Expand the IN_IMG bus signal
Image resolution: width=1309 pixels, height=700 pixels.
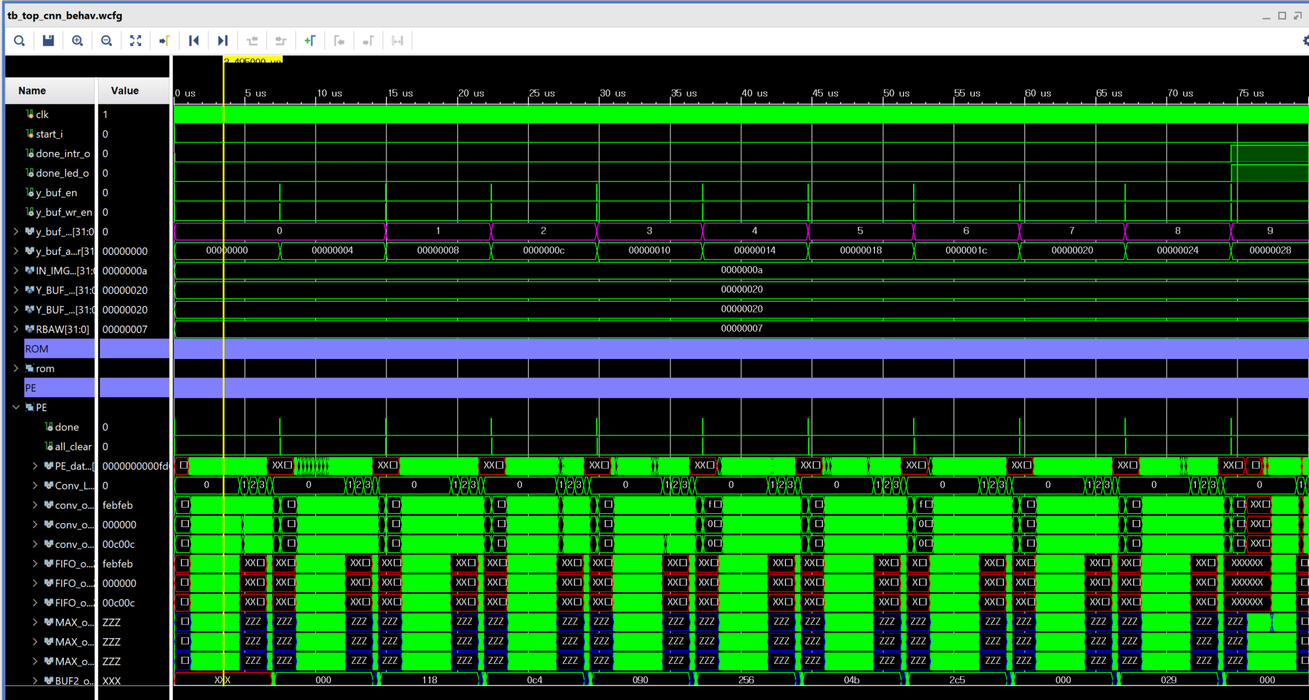(x=16, y=270)
